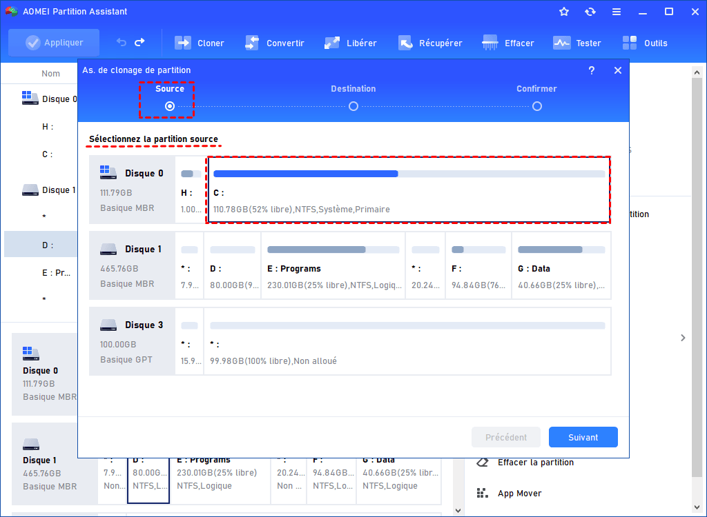Select the 20.24 unallocated partition in wizard
This screenshot has height=517, width=707.
(425, 265)
